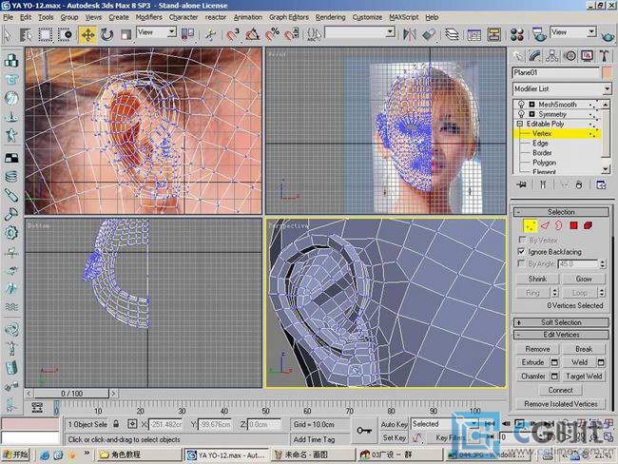Toggle Absolute/Offset transform mode button

point(132,424)
